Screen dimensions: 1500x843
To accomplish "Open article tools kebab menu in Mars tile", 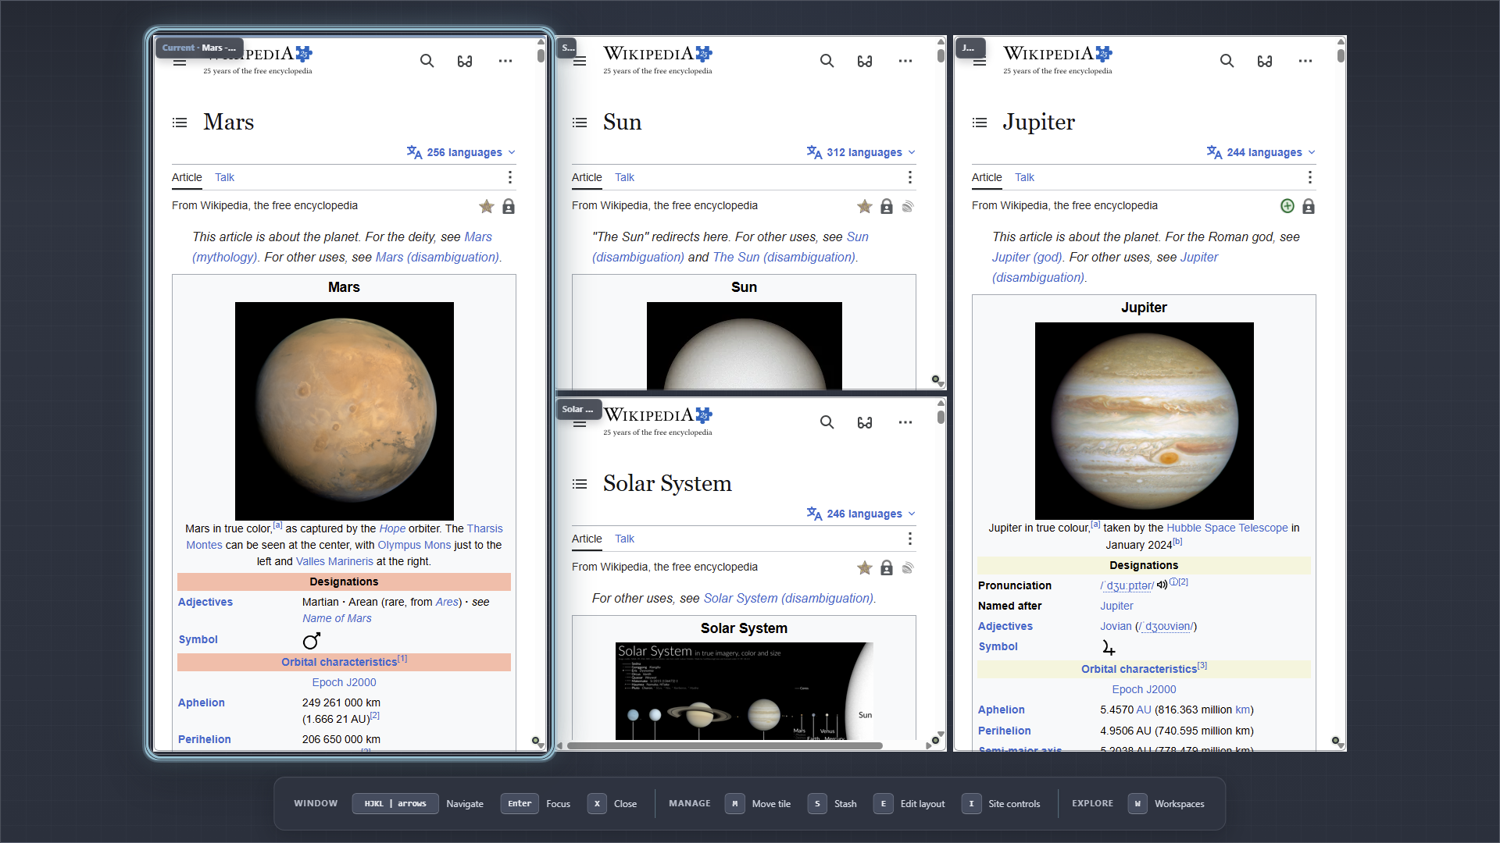I will point(510,177).
